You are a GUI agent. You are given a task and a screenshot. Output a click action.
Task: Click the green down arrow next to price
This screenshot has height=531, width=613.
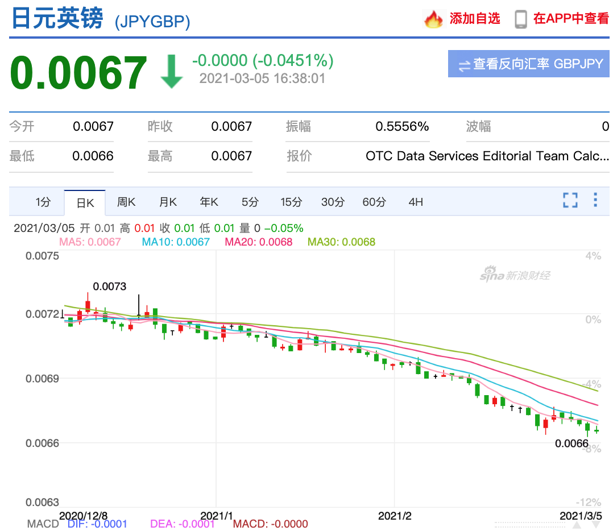pyautogui.click(x=171, y=72)
